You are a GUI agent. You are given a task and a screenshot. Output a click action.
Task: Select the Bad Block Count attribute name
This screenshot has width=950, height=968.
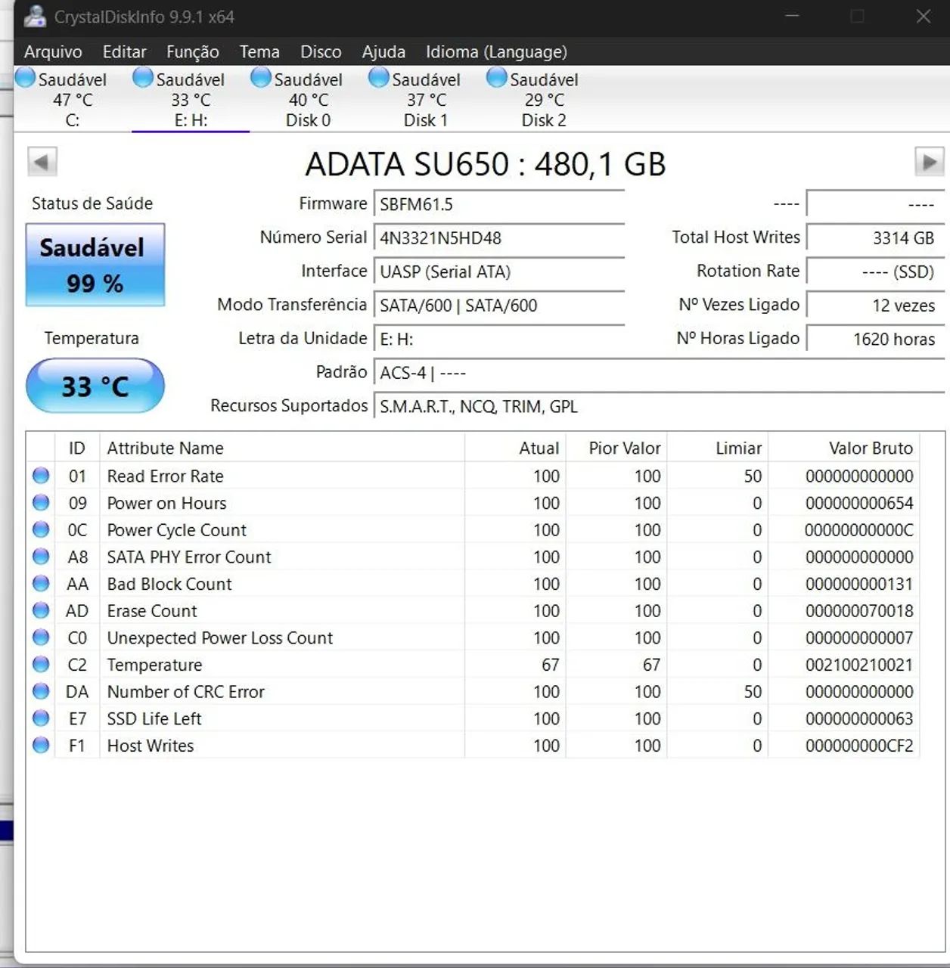pos(169,584)
